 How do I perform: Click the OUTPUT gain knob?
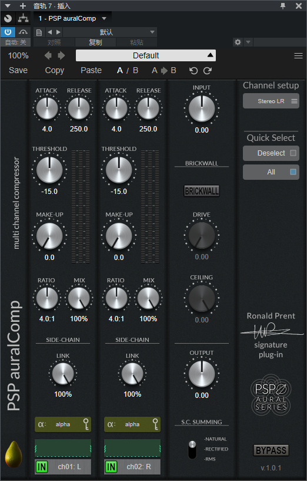tap(202, 374)
